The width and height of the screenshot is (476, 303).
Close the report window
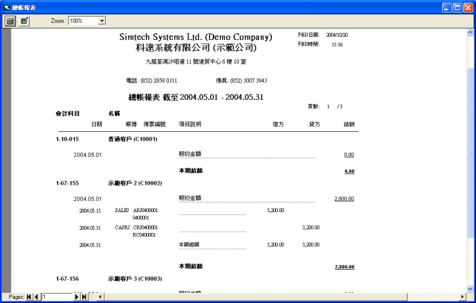pos(468,8)
